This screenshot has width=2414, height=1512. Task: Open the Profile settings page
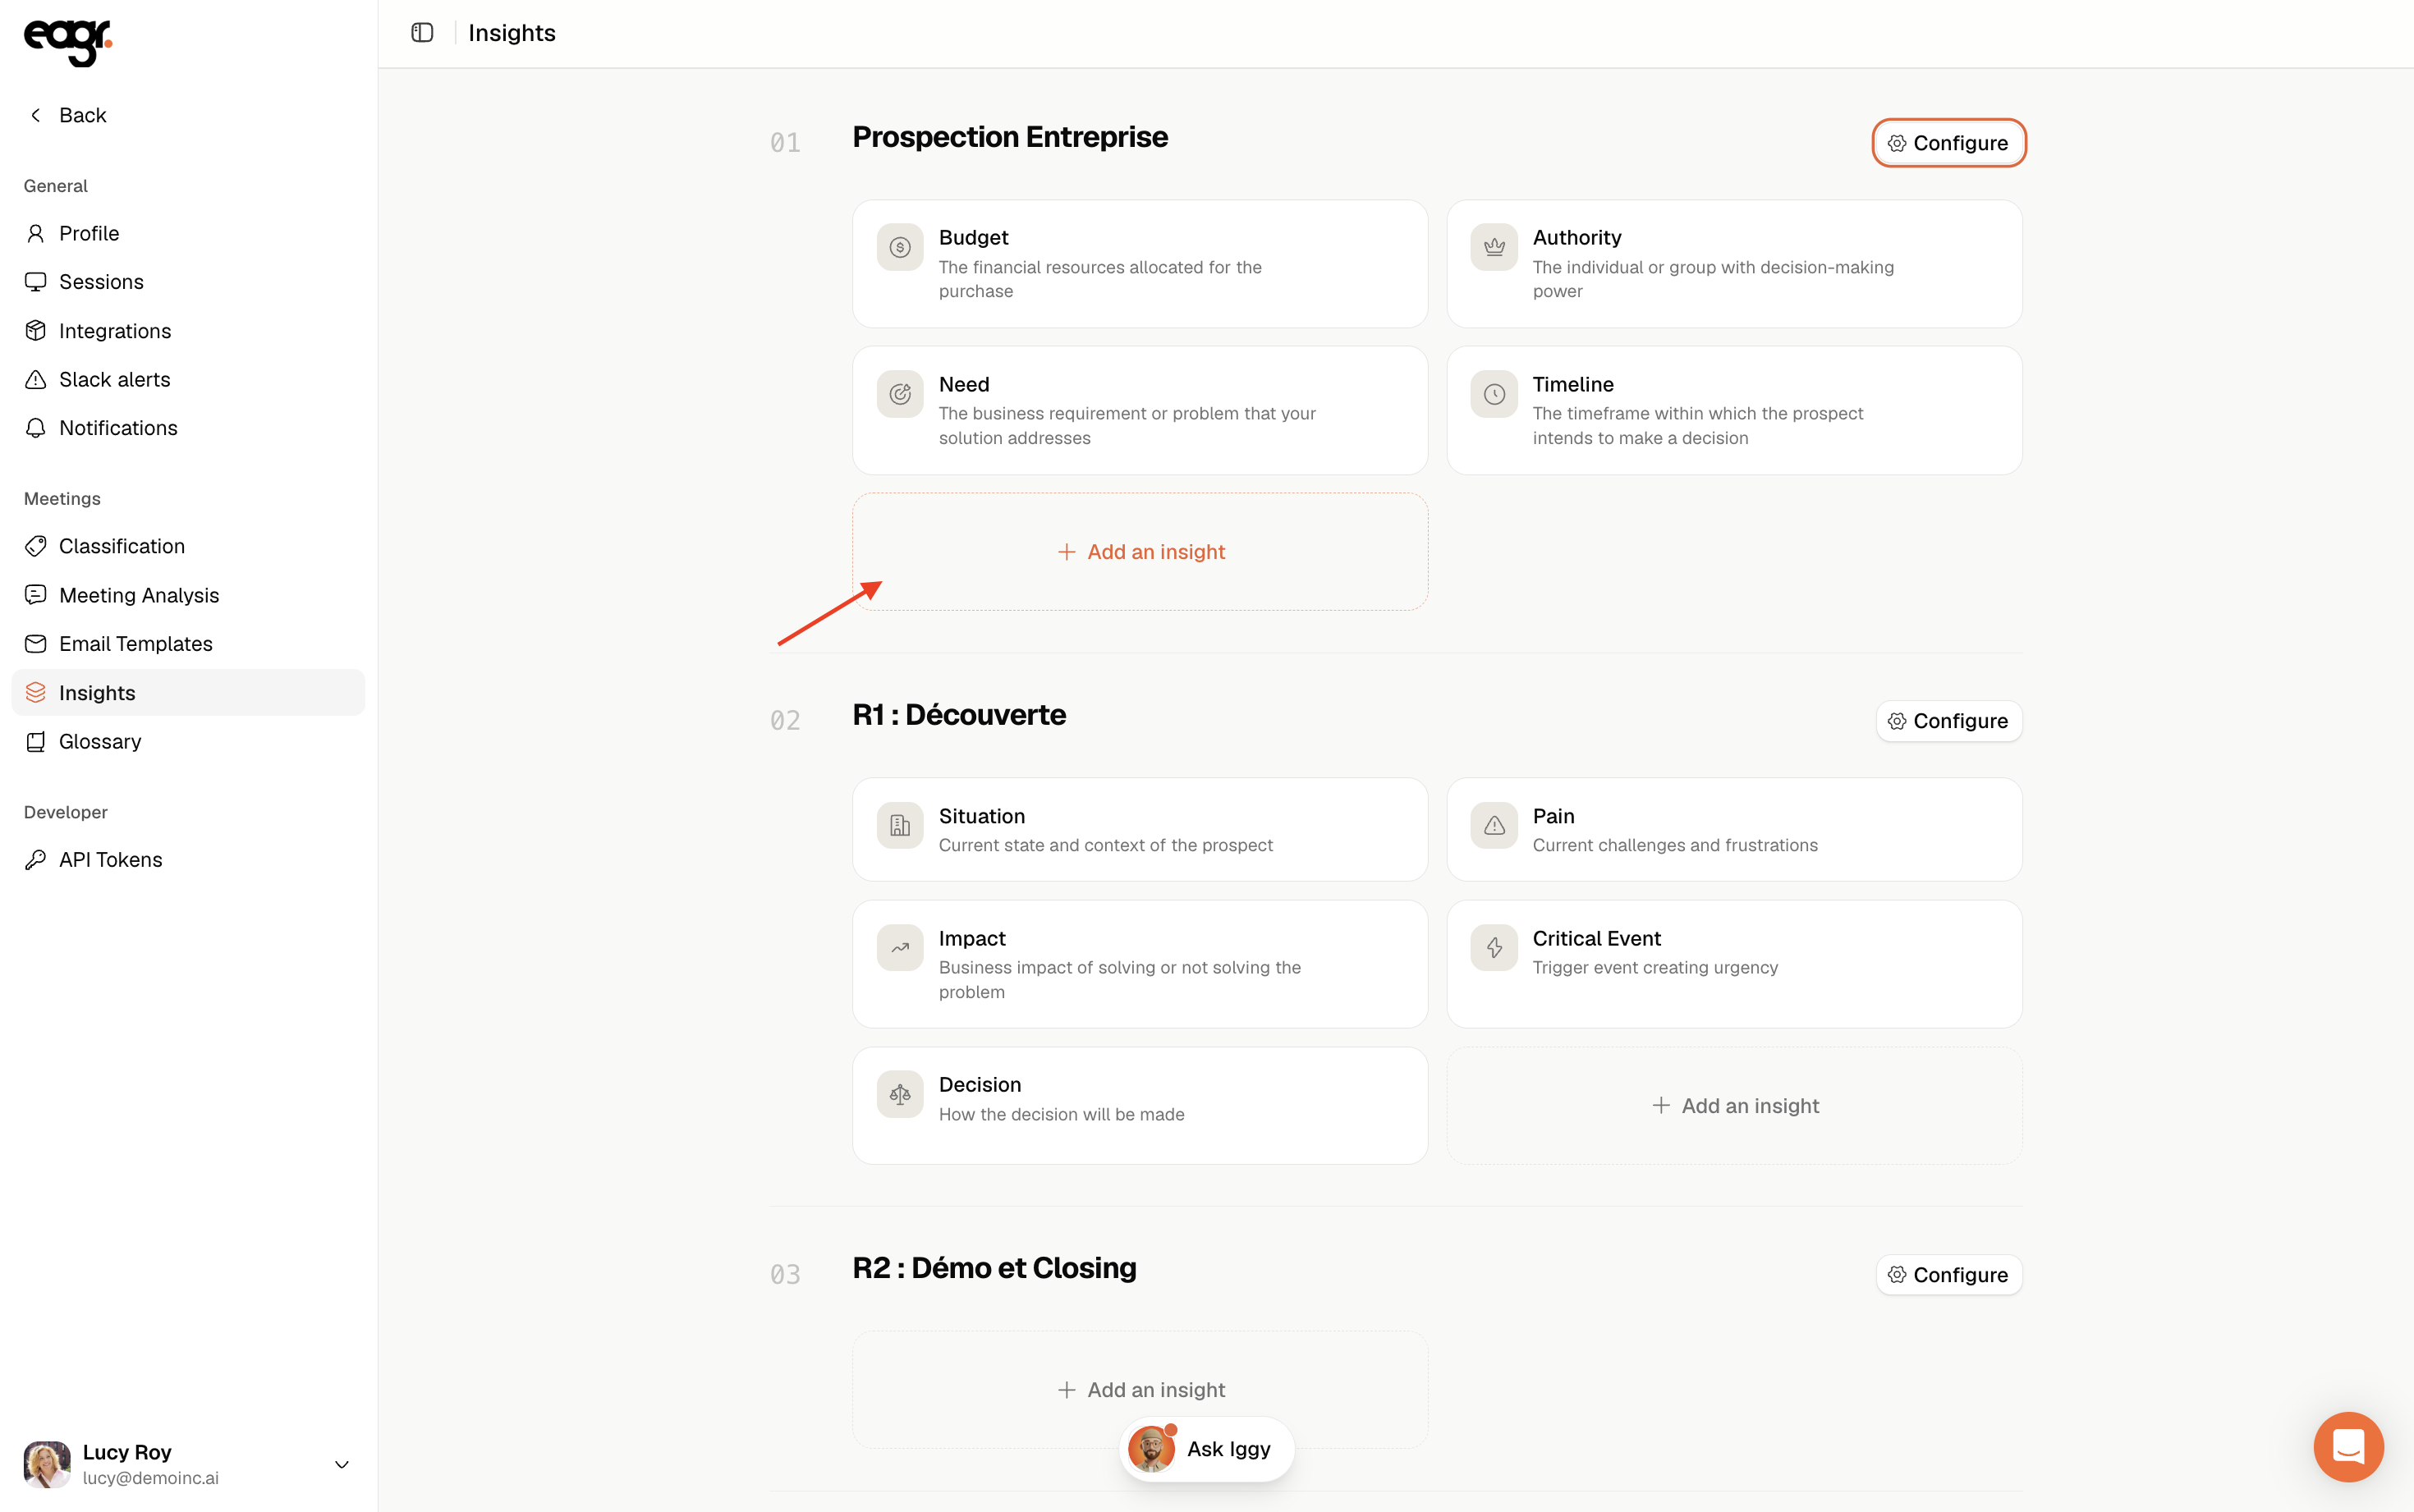pos(188,233)
